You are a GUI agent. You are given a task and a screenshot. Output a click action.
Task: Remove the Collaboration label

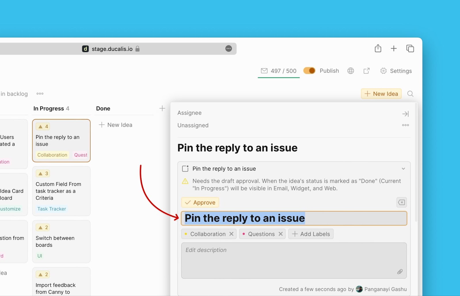(231, 234)
